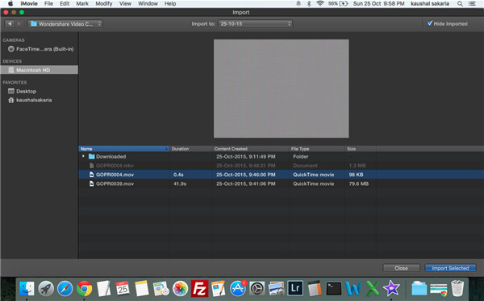The image size is (484, 301).
Task: Open the Trash in the dock
Action: pyautogui.click(x=457, y=288)
